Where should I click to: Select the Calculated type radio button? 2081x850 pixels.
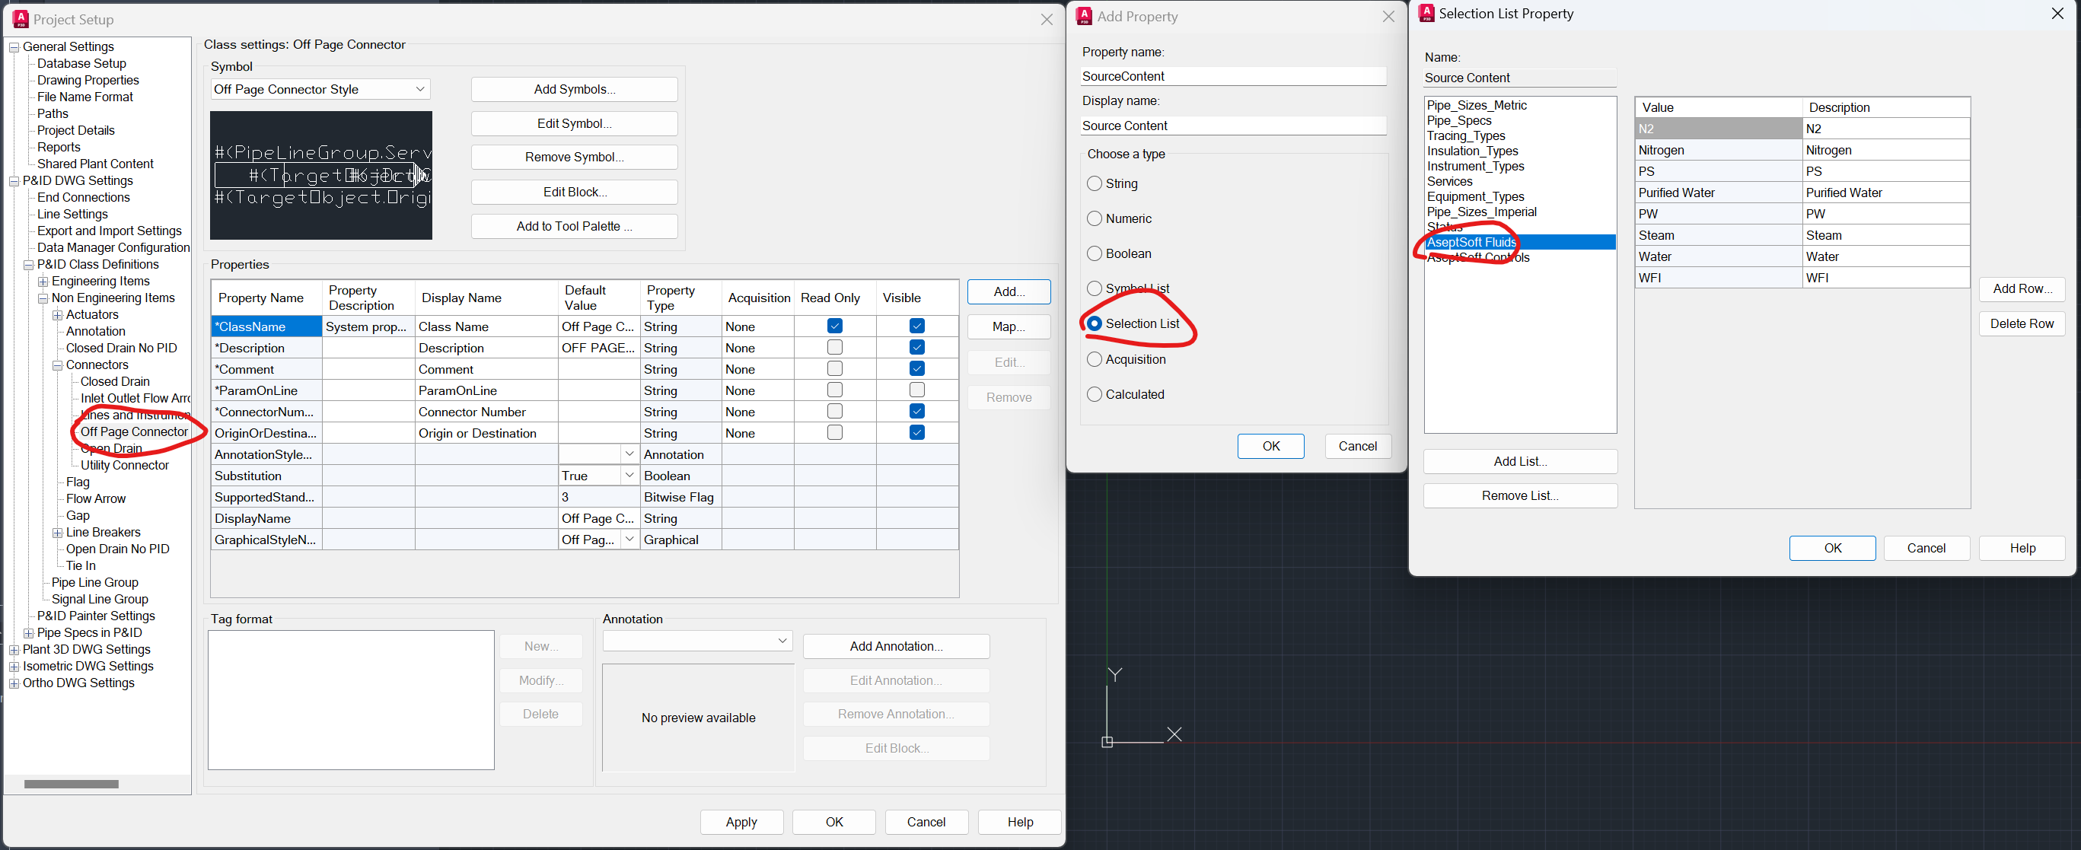click(1095, 394)
